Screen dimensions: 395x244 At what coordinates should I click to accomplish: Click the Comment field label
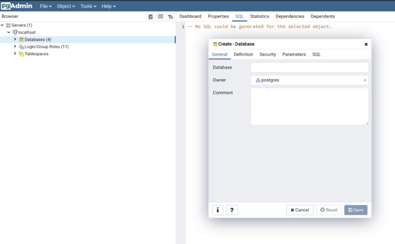click(223, 93)
